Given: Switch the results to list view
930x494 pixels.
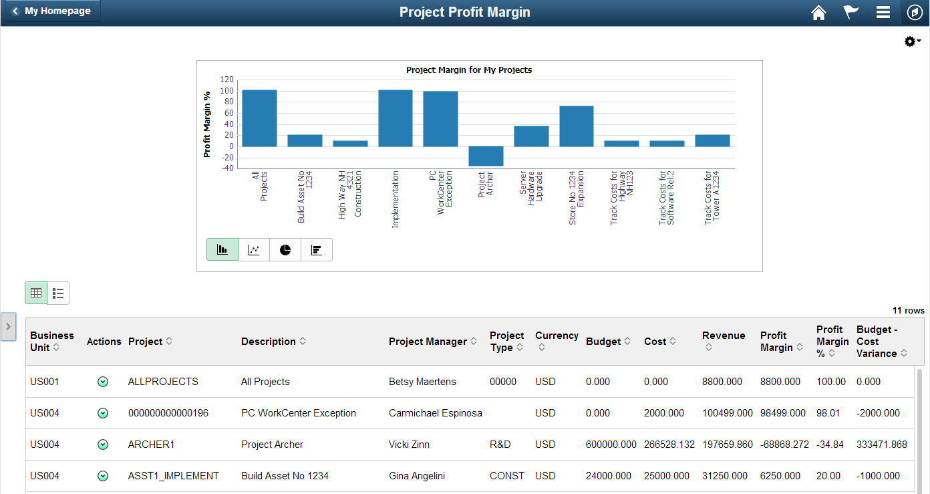Looking at the screenshot, I should click(x=58, y=293).
